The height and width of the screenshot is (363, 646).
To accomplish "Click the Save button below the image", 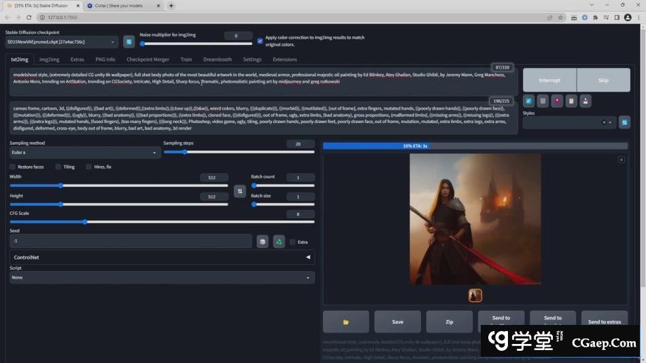I will pyautogui.click(x=398, y=322).
